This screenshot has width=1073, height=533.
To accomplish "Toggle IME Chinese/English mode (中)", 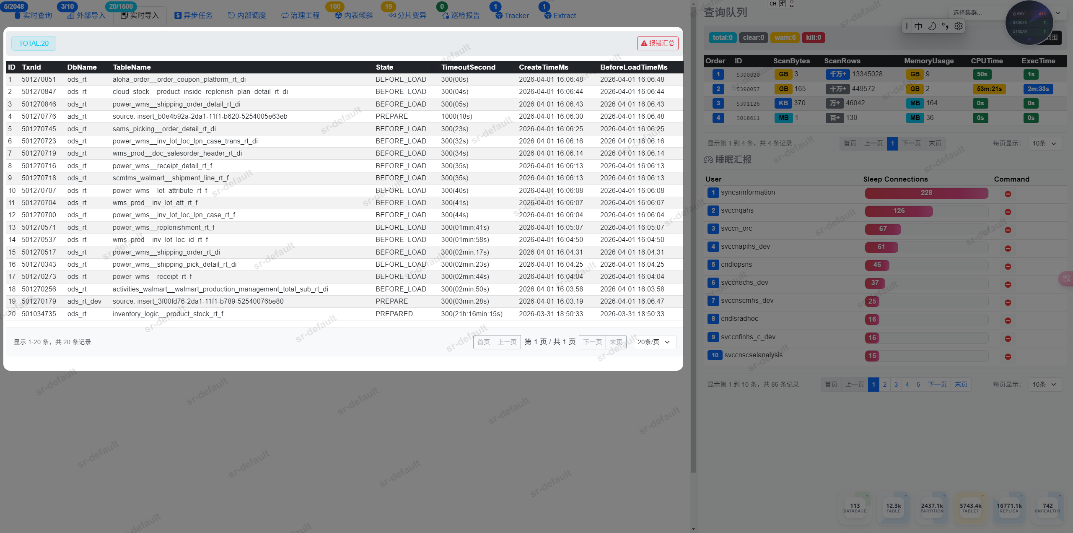I will tap(918, 26).
